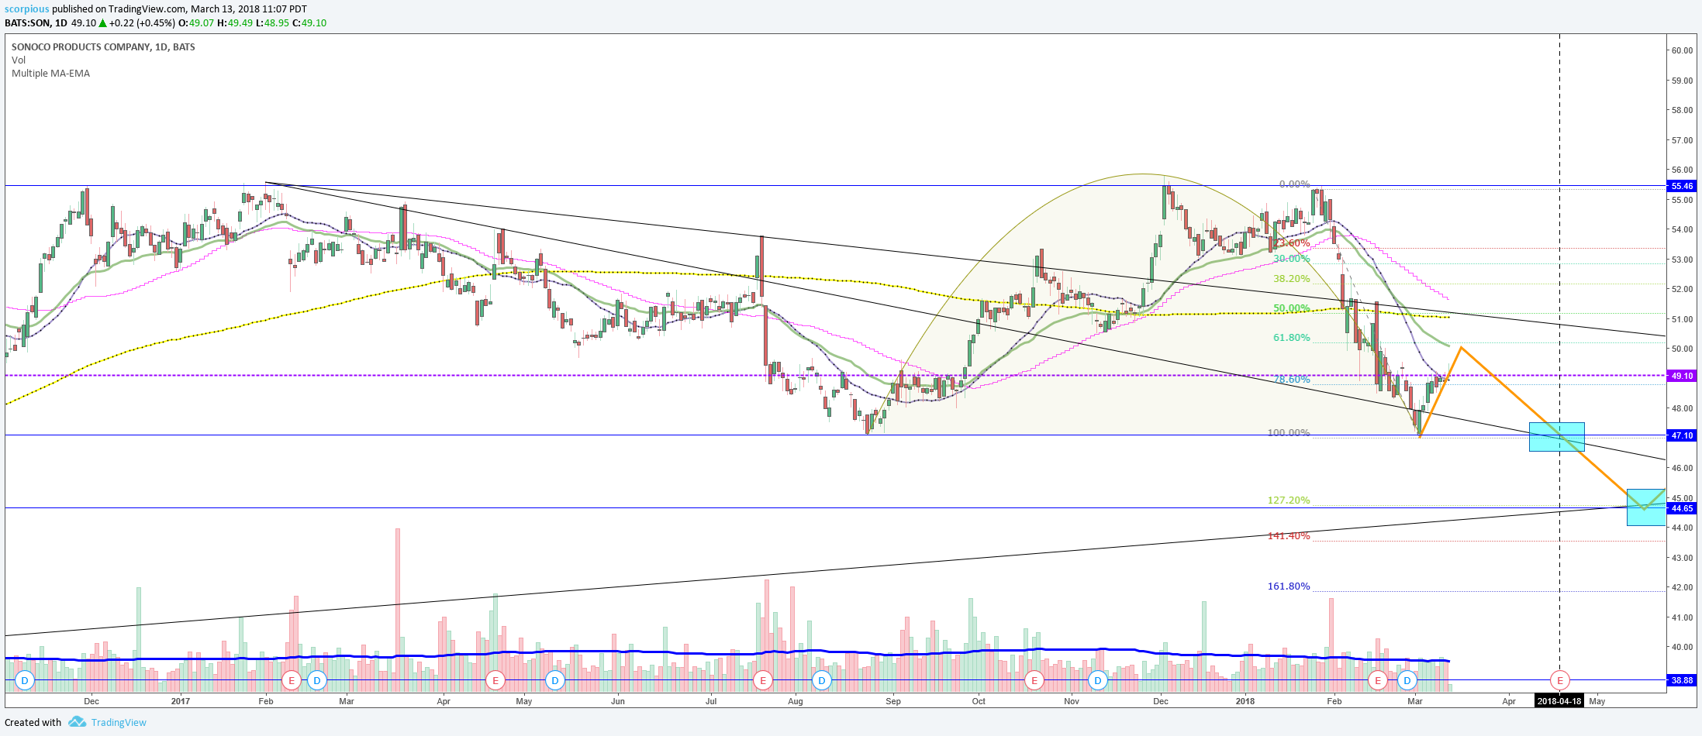Click earnings marker E after Oct 2017
The height and width of the screenshot is (736, 1702).
coord(1034,681)
